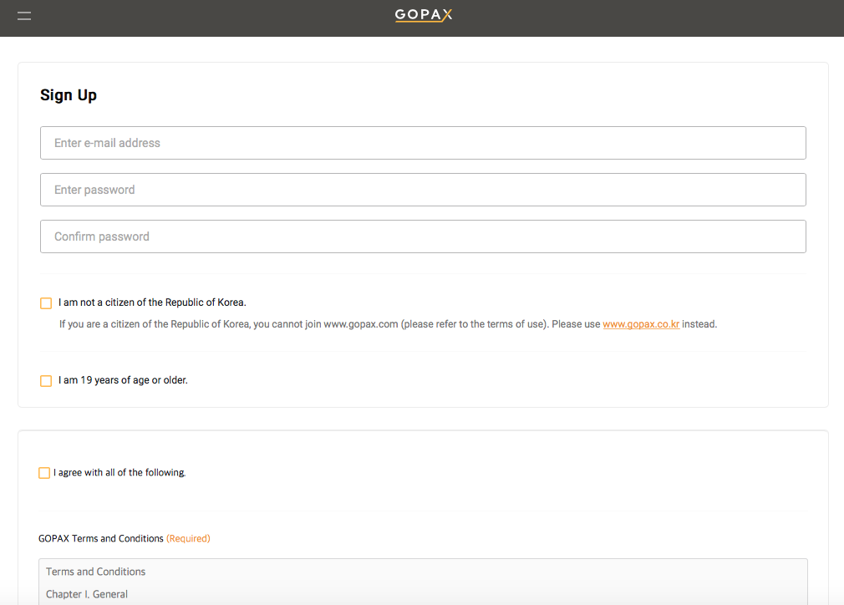The height and width of the screenshot is (605, 844).
Task: Click the Sign Up heading
Action: [x=69, y=95]
